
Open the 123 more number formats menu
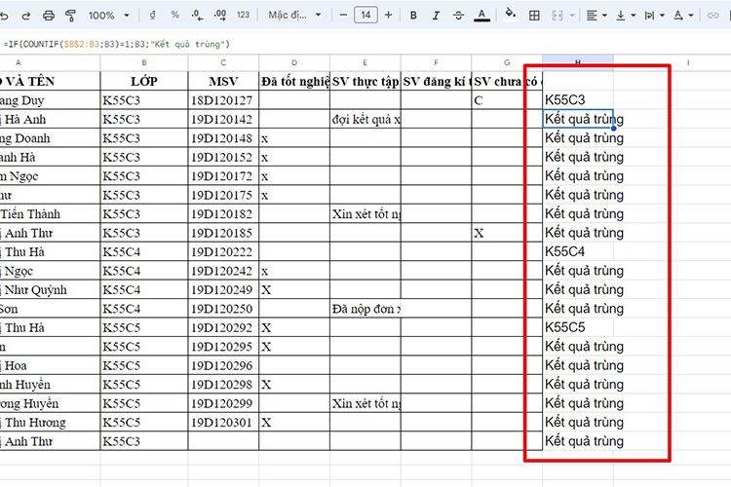coord(243,15)
